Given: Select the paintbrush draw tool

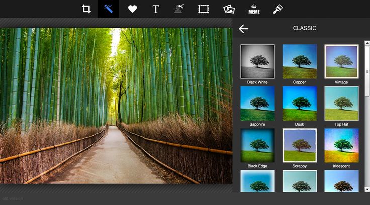Looking at the screenshot, I should 277,9.
